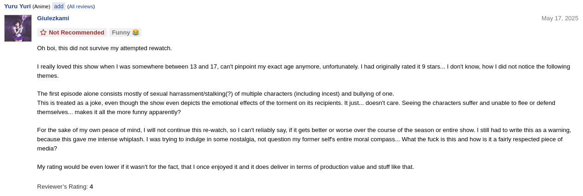The image size is (583, 196).
Task: Click the star icon in the recommendation tag
Action: [43, 33]
